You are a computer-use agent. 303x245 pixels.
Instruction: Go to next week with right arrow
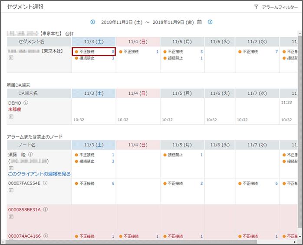[210, 22]
